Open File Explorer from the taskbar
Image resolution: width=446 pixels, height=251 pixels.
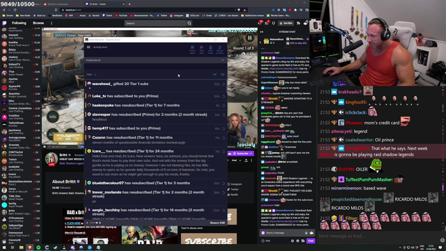[21, 248]
